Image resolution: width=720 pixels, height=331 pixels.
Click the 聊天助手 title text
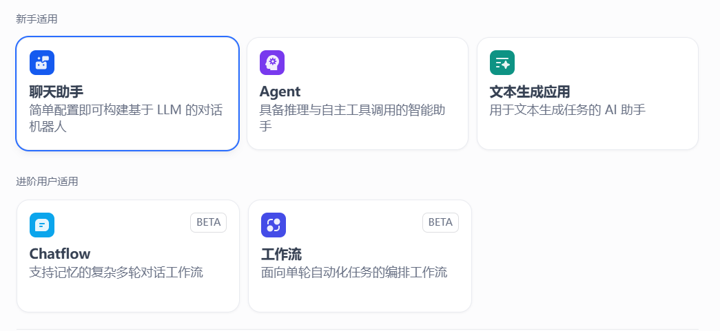click(x=56, y=92)
